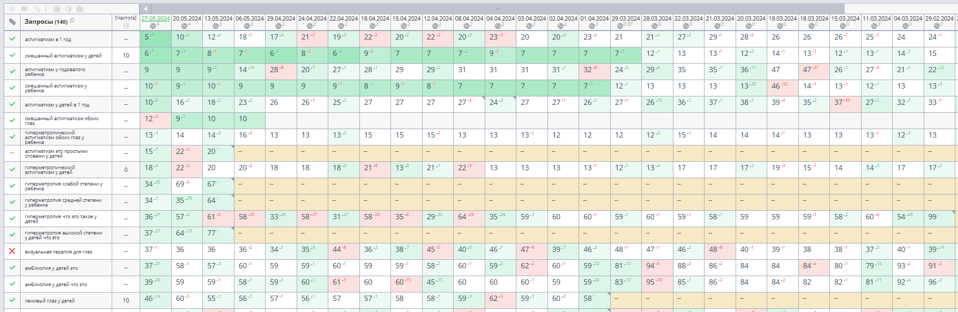Click position 12 for смешанный астигматизм обоих глаз on 27.05.2024

coord(149,119)
